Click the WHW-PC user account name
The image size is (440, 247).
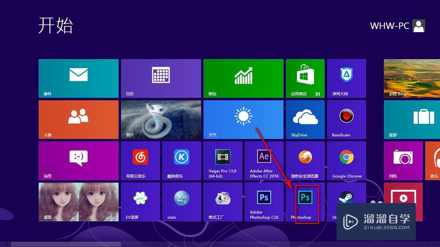click(389, 26)
